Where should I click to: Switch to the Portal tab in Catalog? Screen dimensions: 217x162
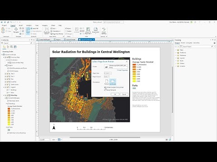183,43
